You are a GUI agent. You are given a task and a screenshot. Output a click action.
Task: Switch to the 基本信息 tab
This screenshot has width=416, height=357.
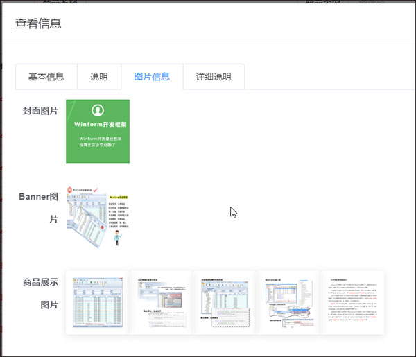tap(46, 77)
